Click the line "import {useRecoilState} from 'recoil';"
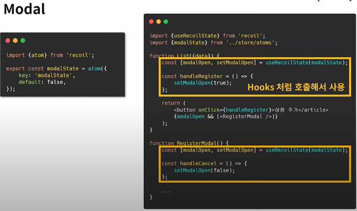 click(x=208, y=36)
